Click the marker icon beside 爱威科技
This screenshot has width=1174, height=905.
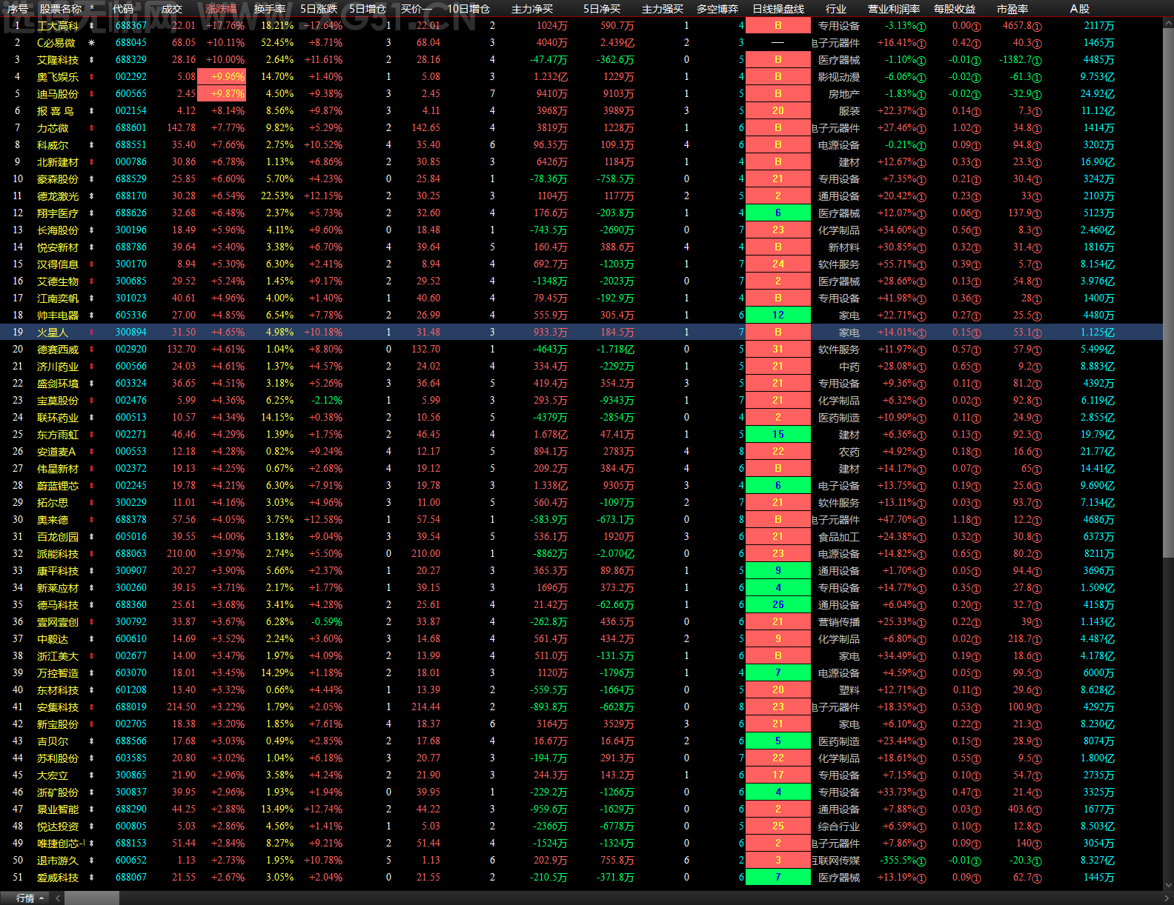[91, 878]
